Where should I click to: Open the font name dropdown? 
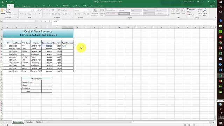[x=31, y=10]
